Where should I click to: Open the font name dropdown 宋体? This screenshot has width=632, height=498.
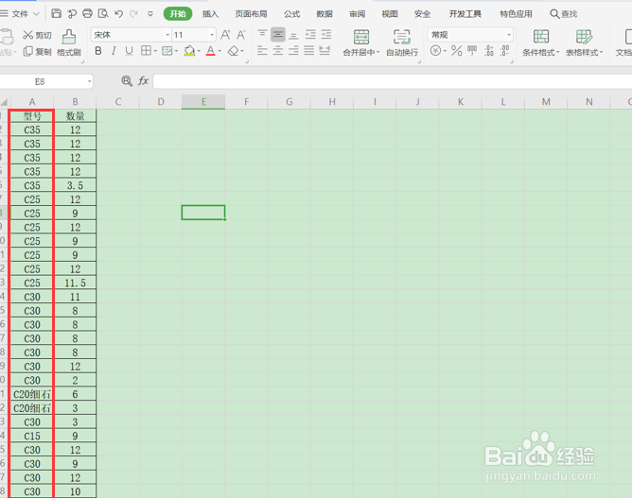167,35
